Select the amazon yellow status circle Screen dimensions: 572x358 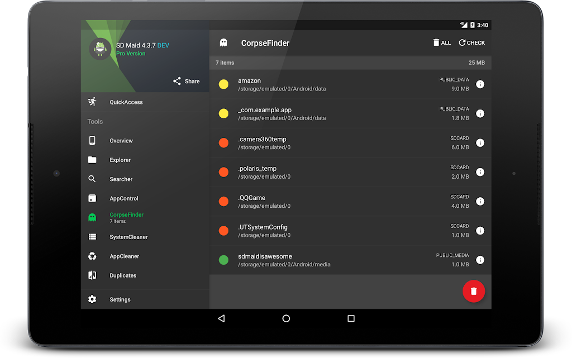223,84
